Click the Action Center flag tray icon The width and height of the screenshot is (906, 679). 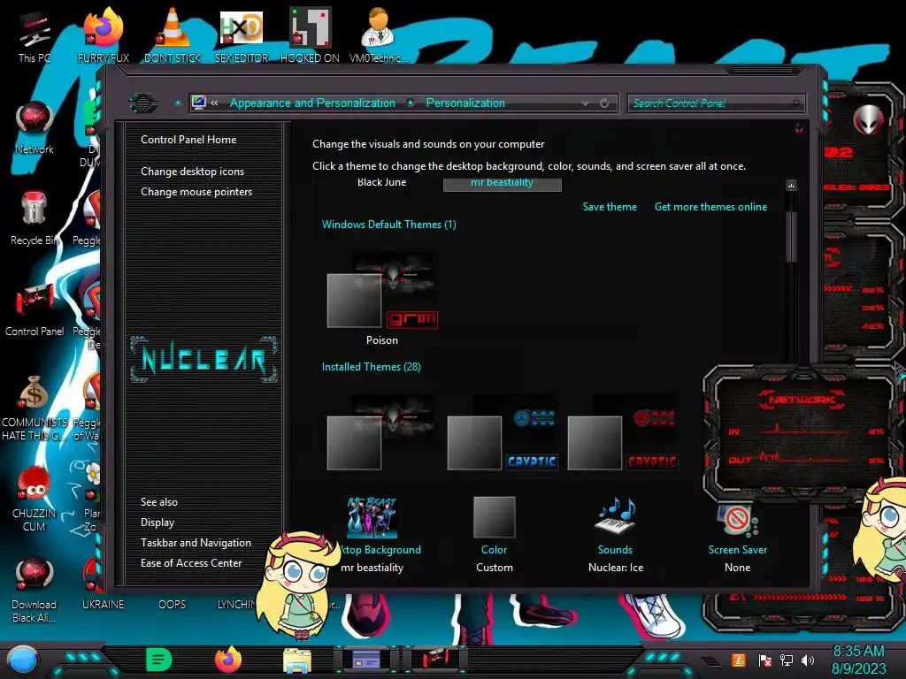pyautogui.click(x=764, y=660)
